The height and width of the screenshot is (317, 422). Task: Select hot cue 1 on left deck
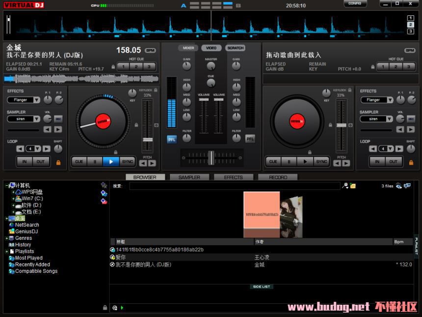point(123,67)
